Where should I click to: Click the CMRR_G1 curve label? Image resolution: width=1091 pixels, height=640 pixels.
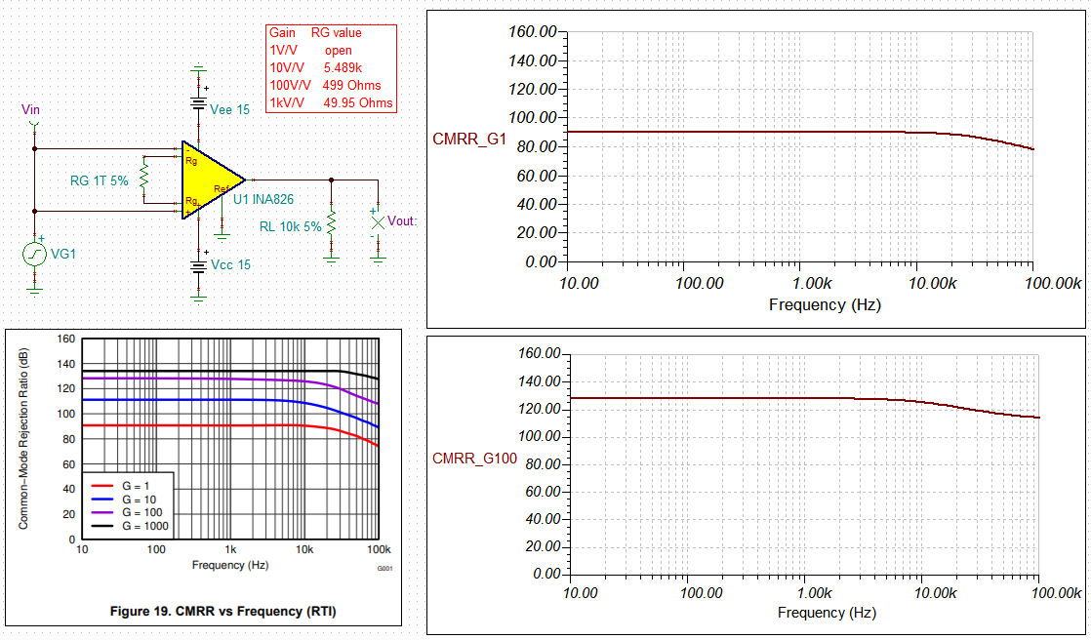pos(469,140)
